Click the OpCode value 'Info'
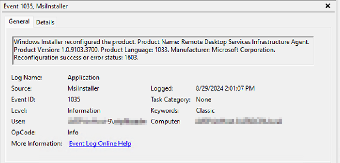 click(x=73, y=133)
